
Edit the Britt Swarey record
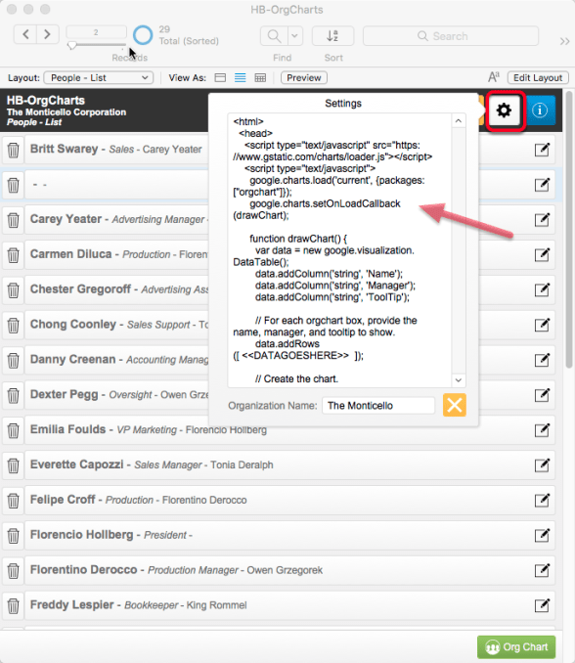(542, 150)
